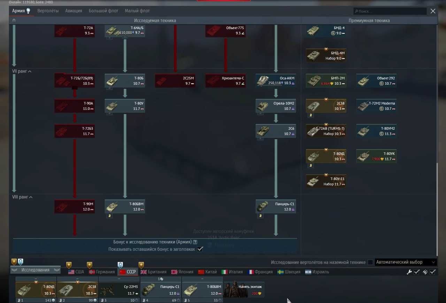The width and height of the screenshot is (446, 303).
Task: Select Т-80БВМ in the research tree
Action: coord(125,206)
